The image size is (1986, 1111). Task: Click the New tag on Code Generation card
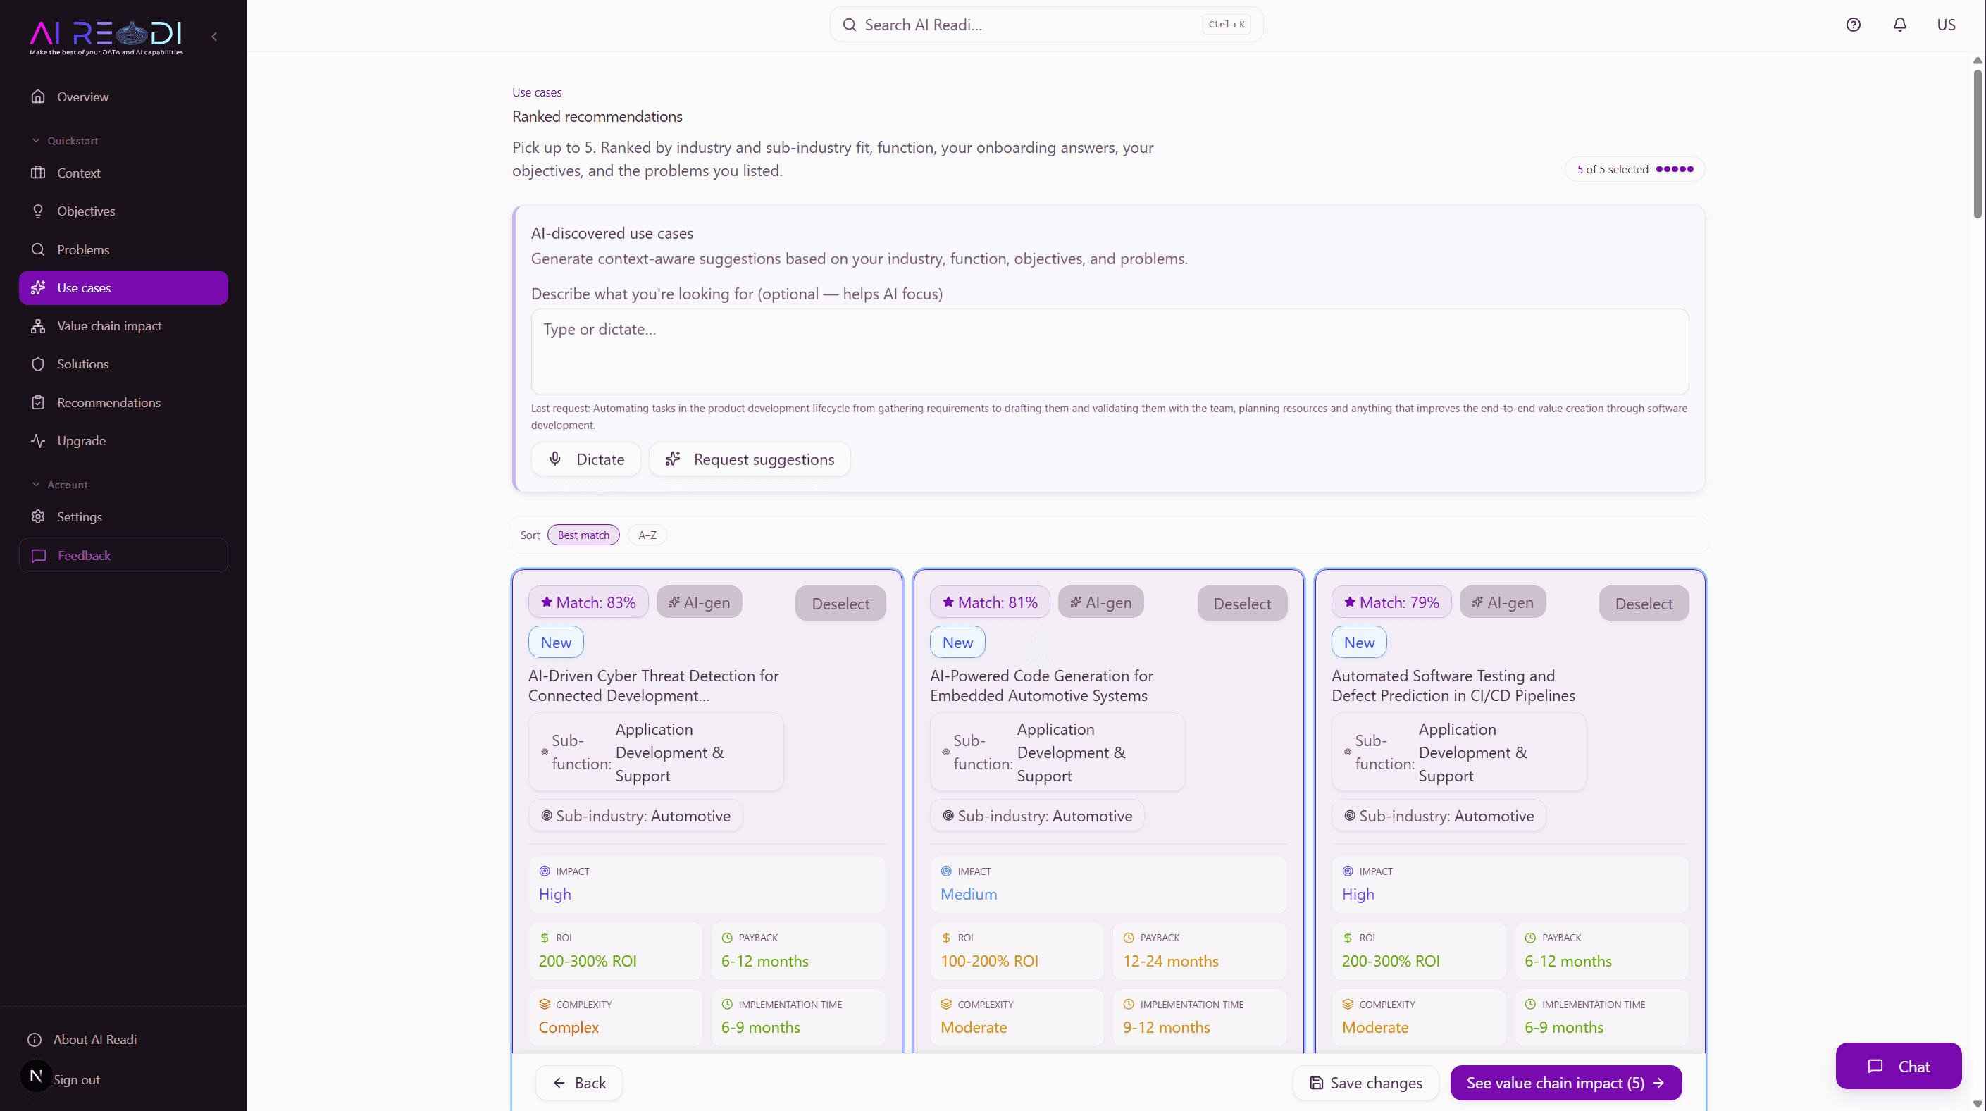[957, 643]
